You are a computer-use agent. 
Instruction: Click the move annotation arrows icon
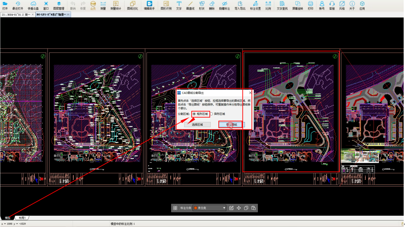tap(239, 208)
